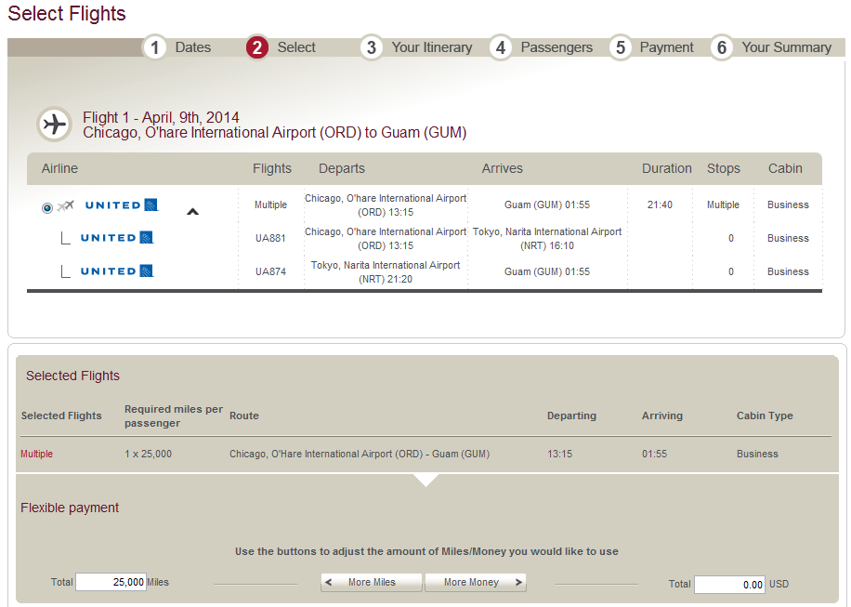Click the United logo for flight UA874
851x607 pixels.
(x=117, y=271)
